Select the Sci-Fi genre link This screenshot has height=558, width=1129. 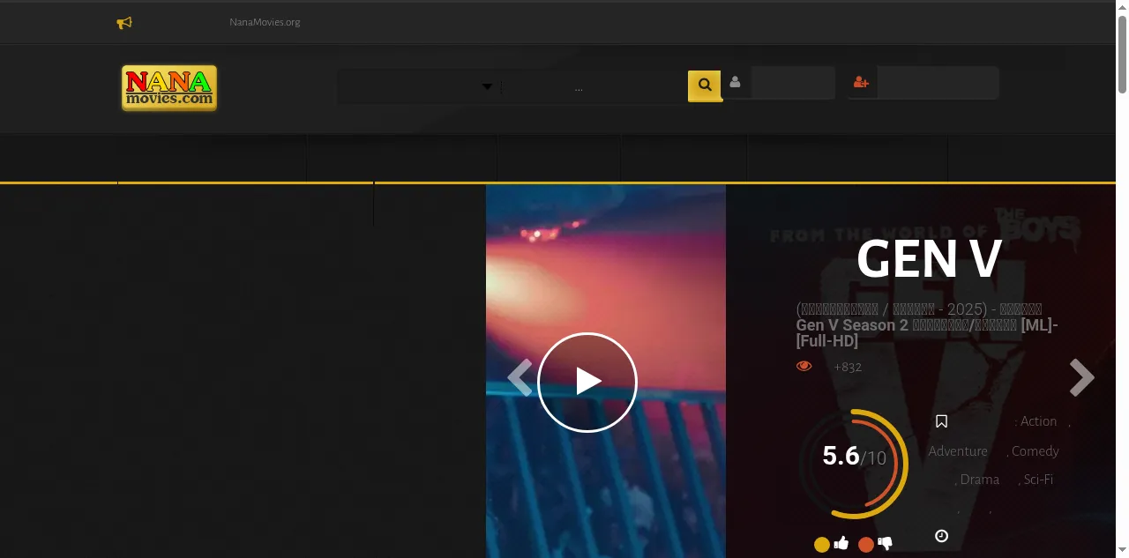[1039, 480]
